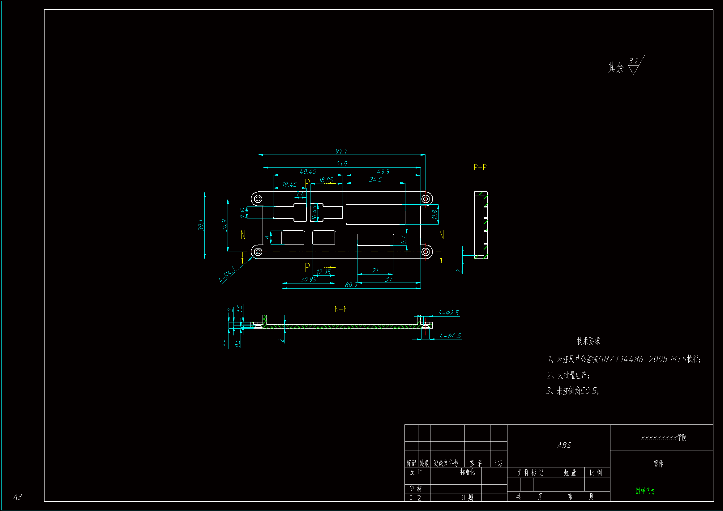723x511 pixels.
Task: Click the 零件 part name cell
Action: (x=658, y=463)
